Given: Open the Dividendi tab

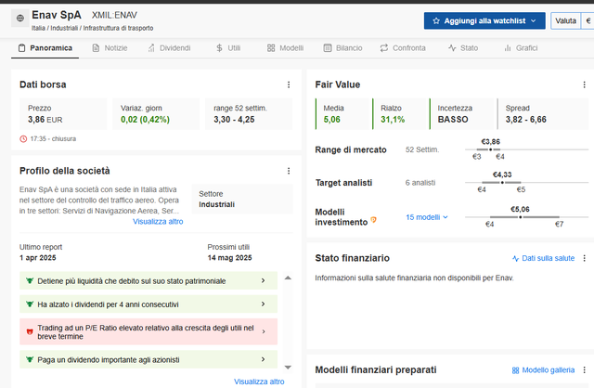Looking at the screenshot, I should (169, 48).
